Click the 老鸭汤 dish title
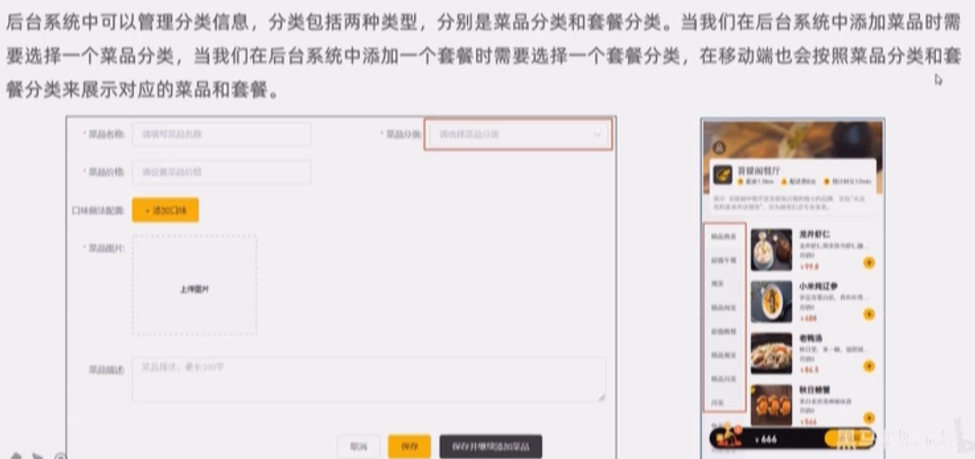The image size is (975, 459). pos(811,338)
